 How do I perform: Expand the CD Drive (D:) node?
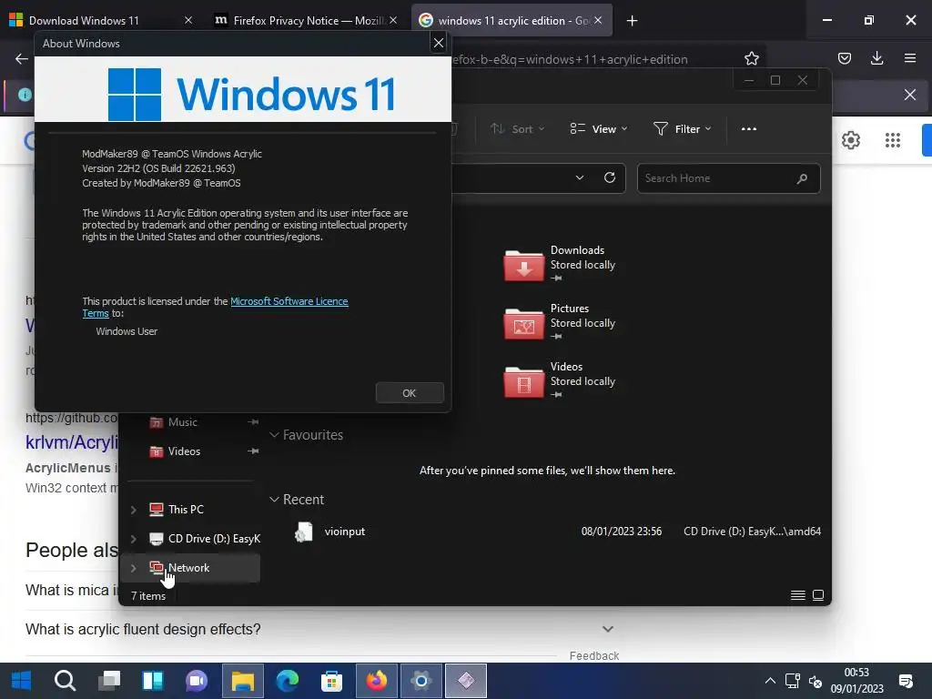coord(134,539)
